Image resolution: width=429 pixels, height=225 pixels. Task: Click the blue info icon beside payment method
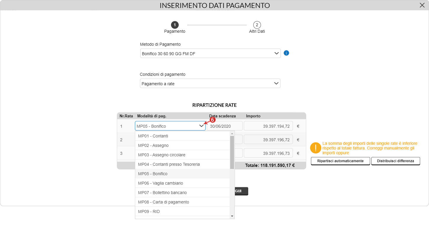(x=286, y=53)
